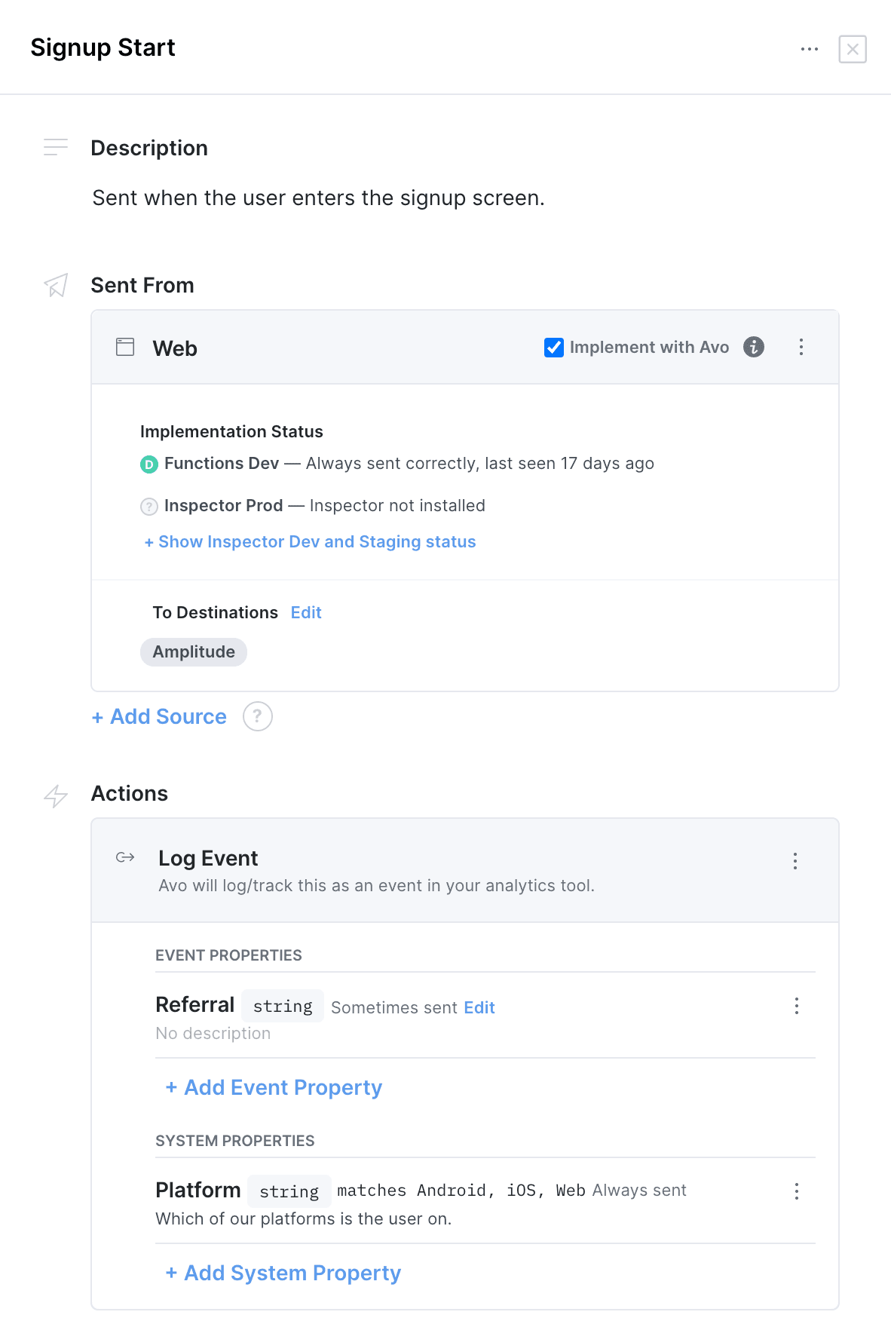Click the Web source browser icon
Image resolution: width=891 pixels, height=1321 pixels.
click(x=124, y=348)
